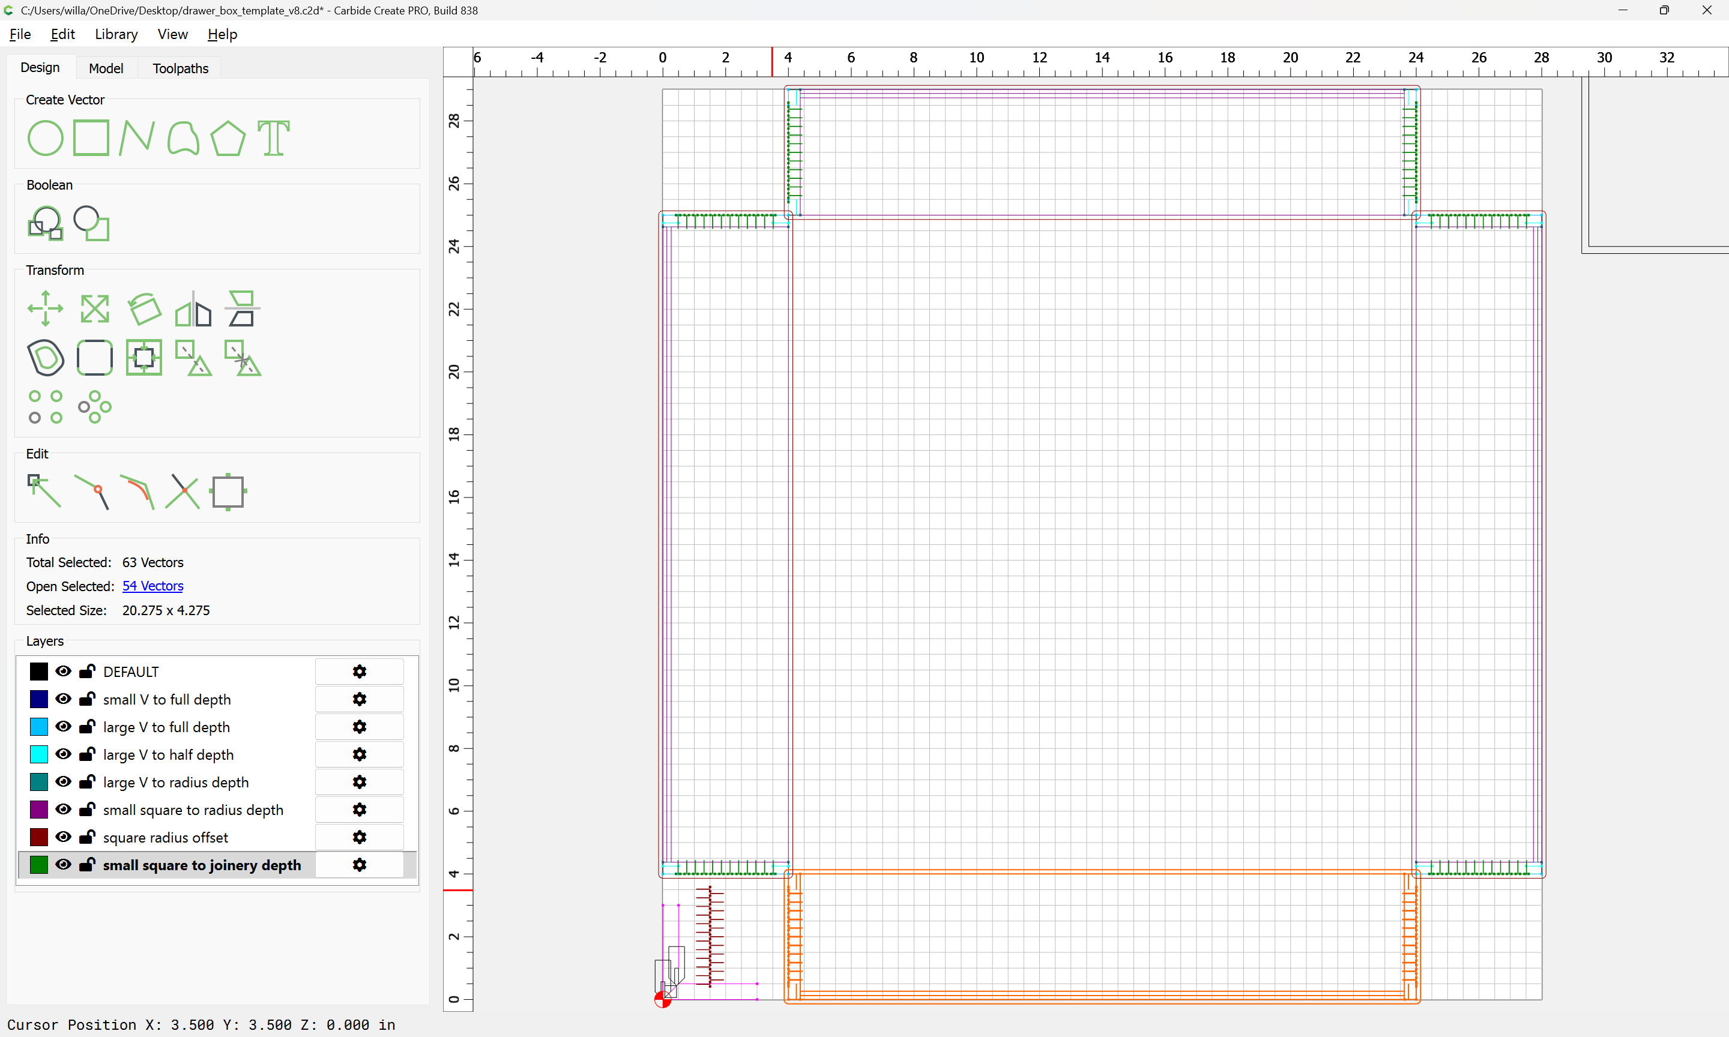
Task: Click the 54 Vectors open selected link
Action: (152, 586)
